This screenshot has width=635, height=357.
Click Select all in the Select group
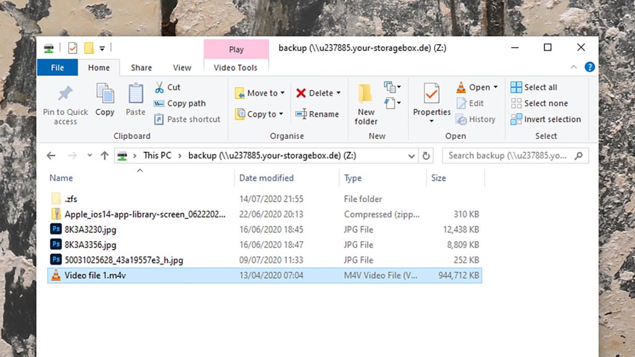point(534,87)
